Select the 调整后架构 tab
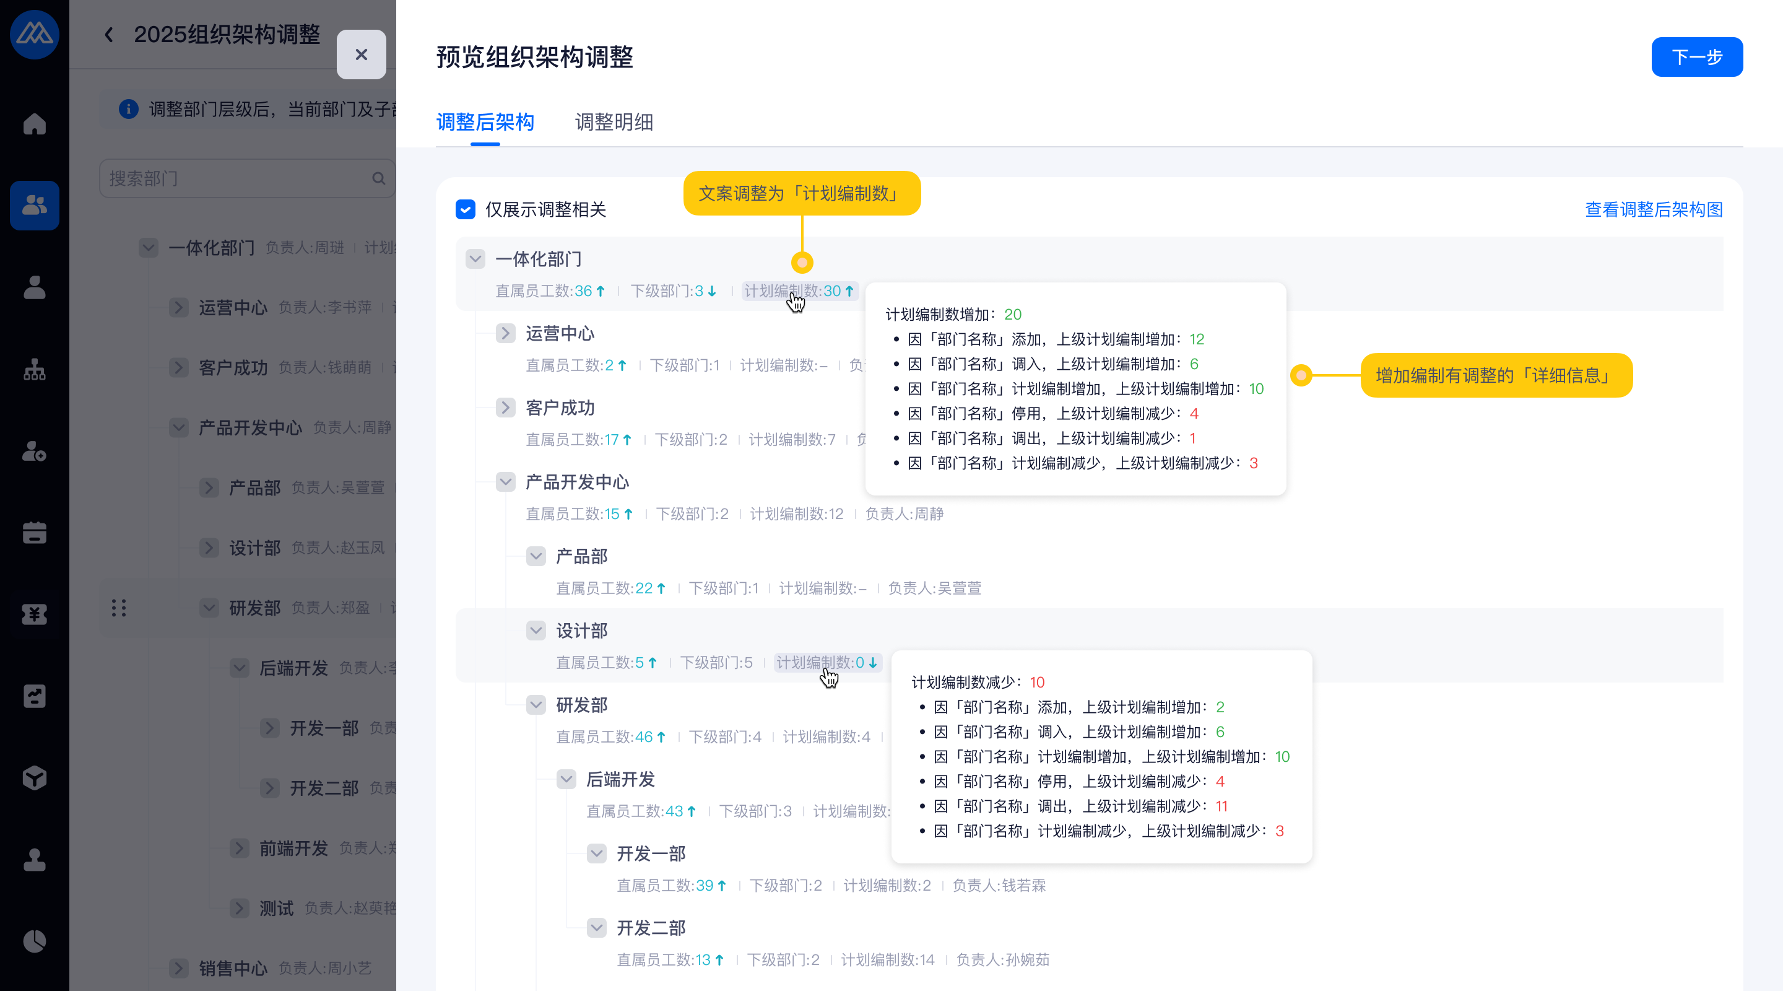The height and width of the screenshot is (991, 1783). pyautogui.click(x=485, y=122)
